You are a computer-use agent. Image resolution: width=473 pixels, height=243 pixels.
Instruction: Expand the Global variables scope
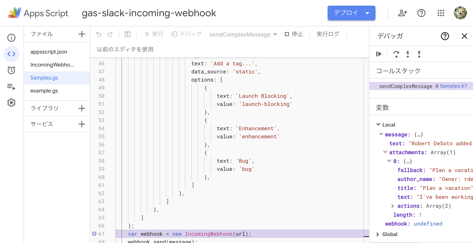pyautogui.click(x=378, y=234)
